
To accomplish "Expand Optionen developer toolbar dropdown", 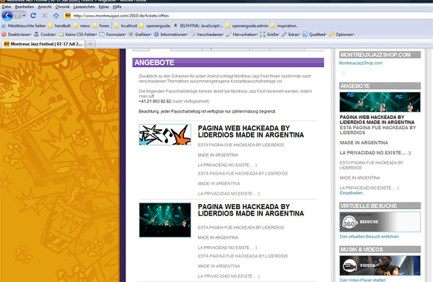I will tap(341, 35).
